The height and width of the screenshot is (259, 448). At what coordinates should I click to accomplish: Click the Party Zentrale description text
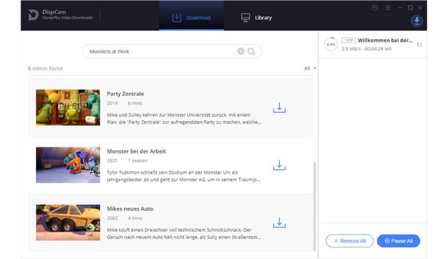(184, 118)
